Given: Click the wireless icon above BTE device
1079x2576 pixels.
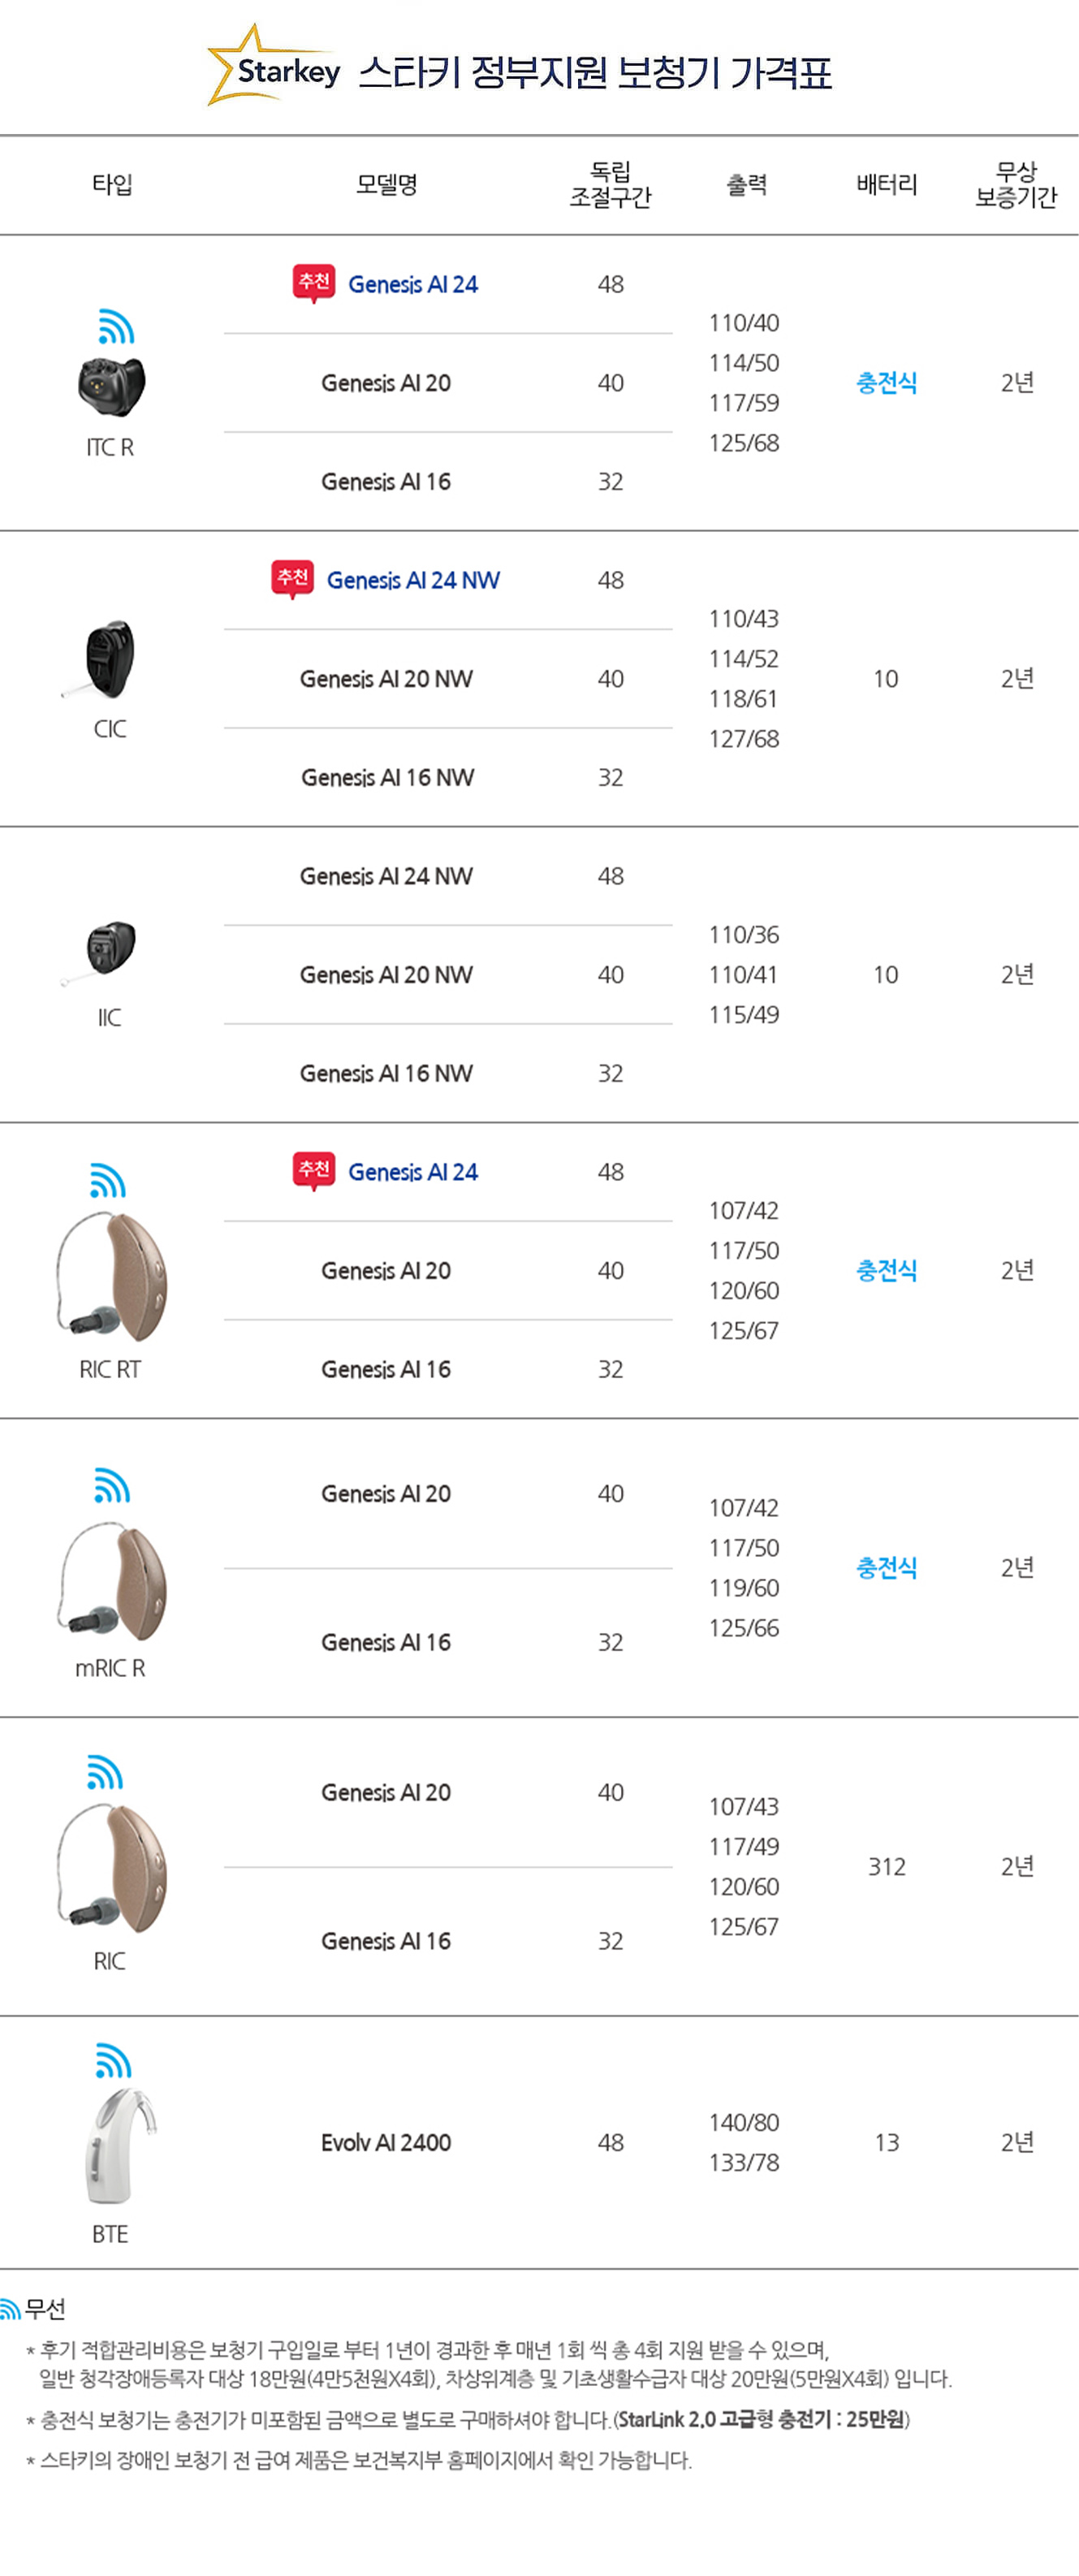Looking at the screenshot, I should click(113, 2061).
